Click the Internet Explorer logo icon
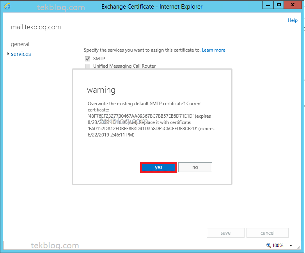Screen dimensions: 305x253 pyautogui.click(x=7, y=7)
